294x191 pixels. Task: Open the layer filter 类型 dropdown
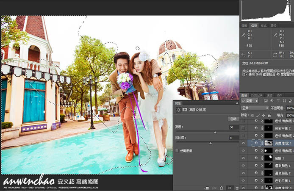(251, 102)
